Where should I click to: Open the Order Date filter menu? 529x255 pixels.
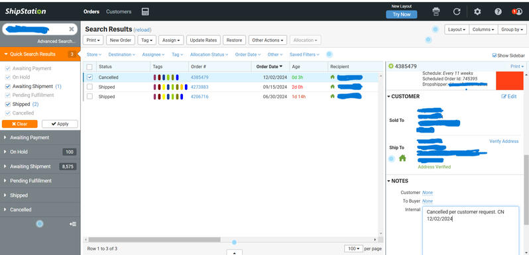pyautogui.click(x=248, y=54)
